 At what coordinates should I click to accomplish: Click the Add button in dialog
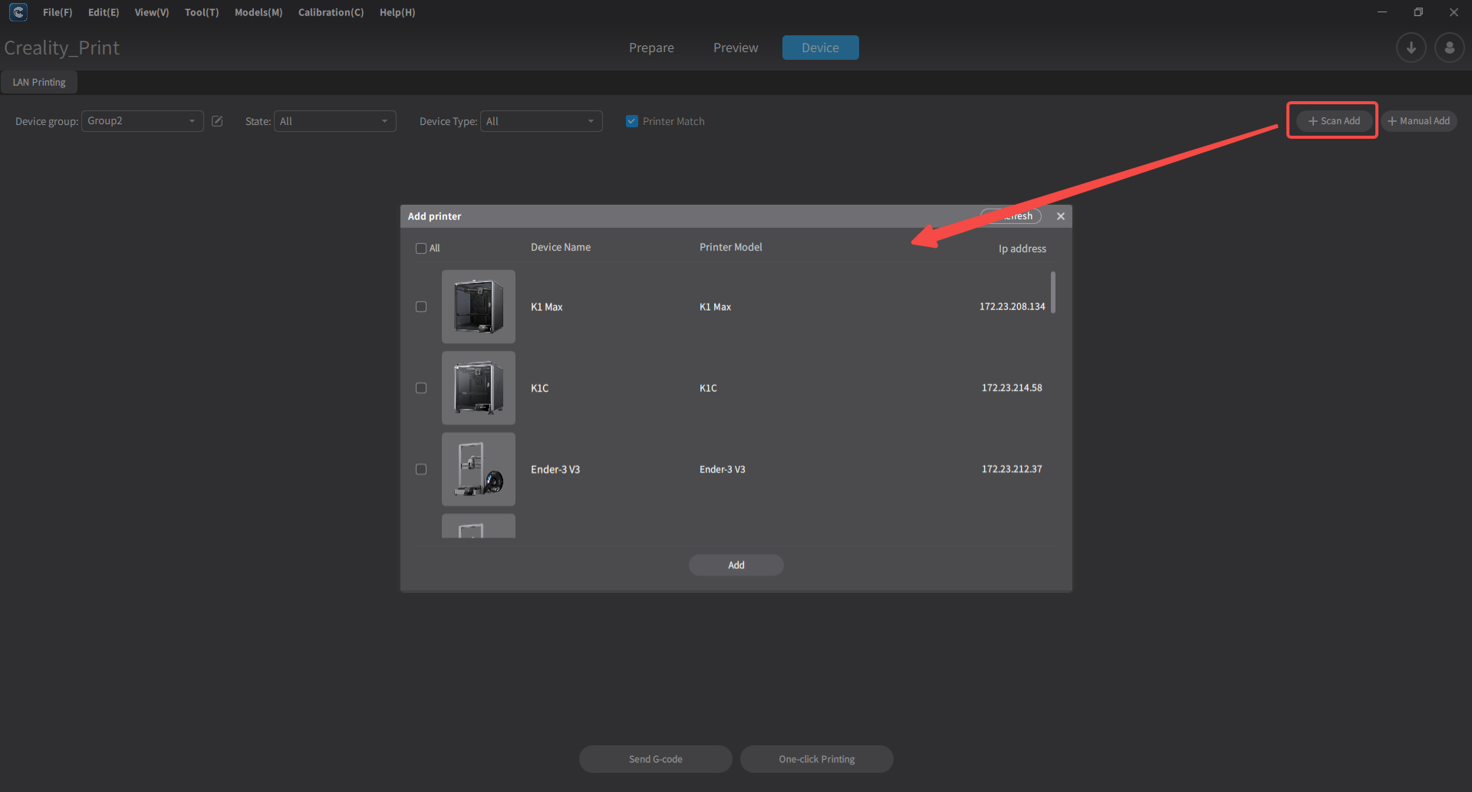[736, 565]
